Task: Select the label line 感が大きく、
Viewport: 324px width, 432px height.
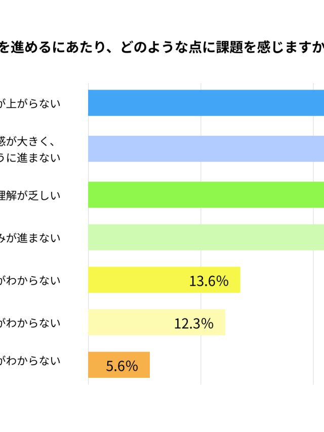Action: [27, 141]
